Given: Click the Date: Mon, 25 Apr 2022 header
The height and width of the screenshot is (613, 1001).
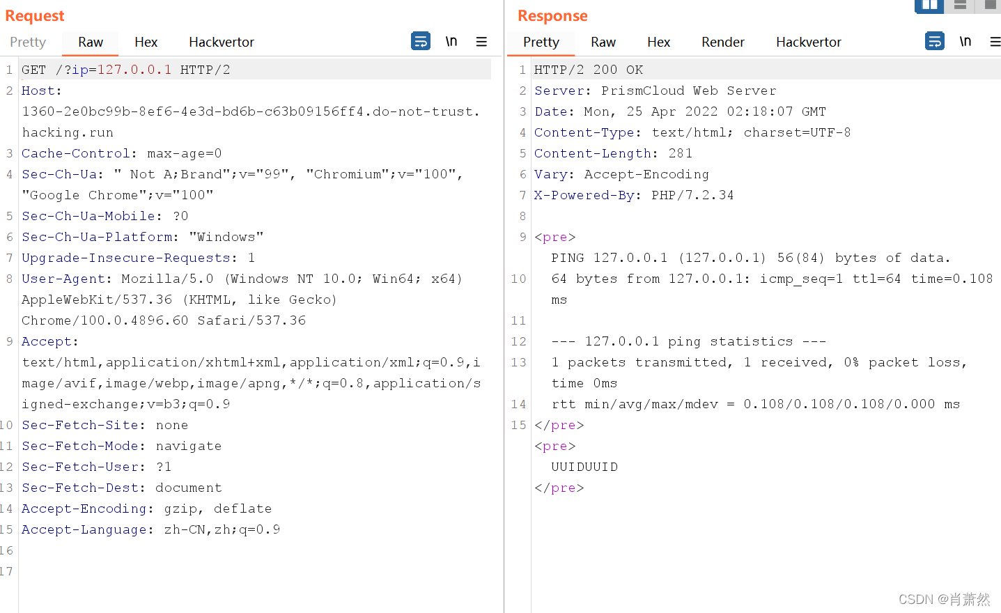Looking at the screenshot, I should point(681,111).
